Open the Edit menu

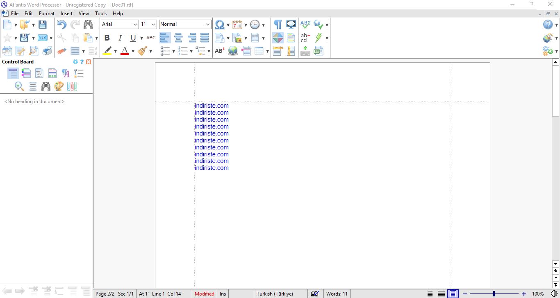pos(29,14)
